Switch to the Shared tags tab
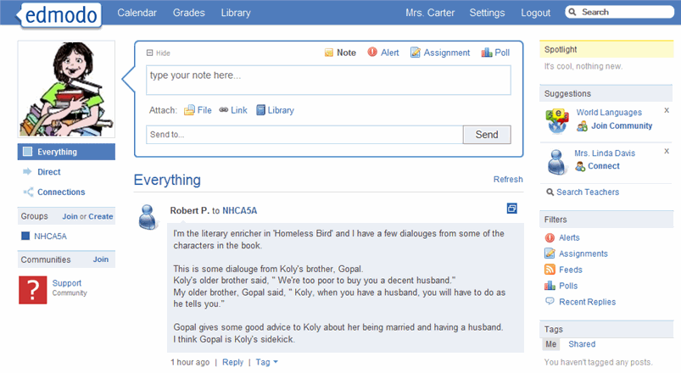 (581, 344)
